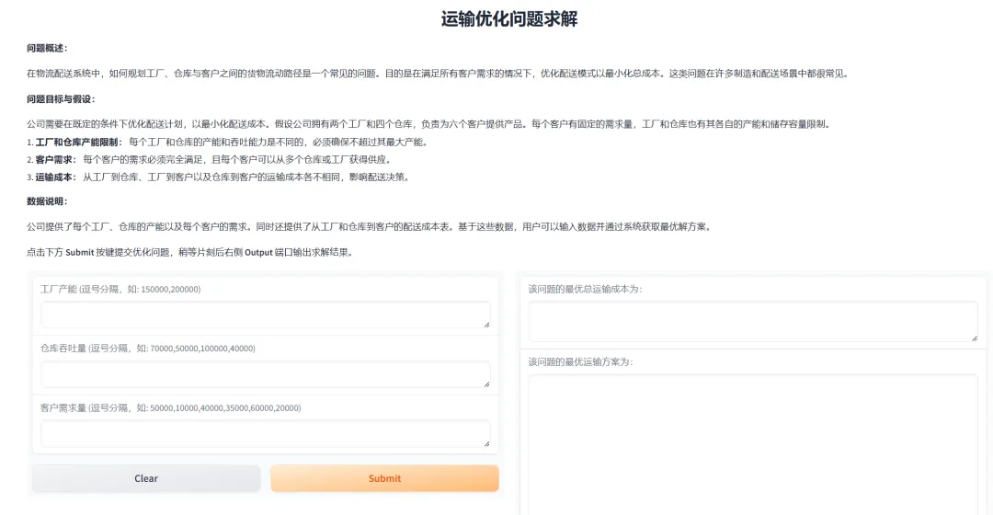The image size is (993, 515).
Task: Click the resize handle of 工厂产能 field
Action: (486, 325)
